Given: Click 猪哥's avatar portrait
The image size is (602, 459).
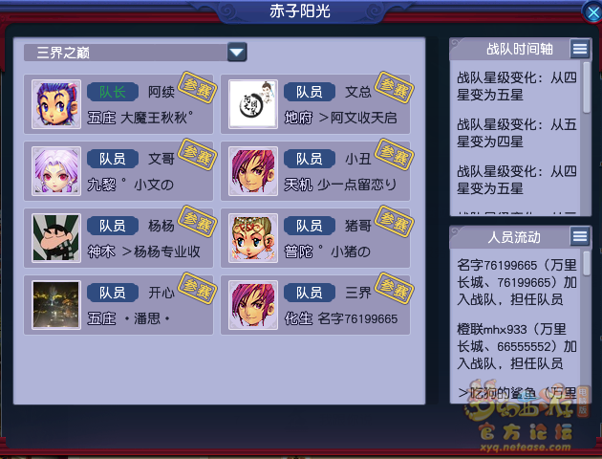Looking at the screenshot, I should 253,238.
